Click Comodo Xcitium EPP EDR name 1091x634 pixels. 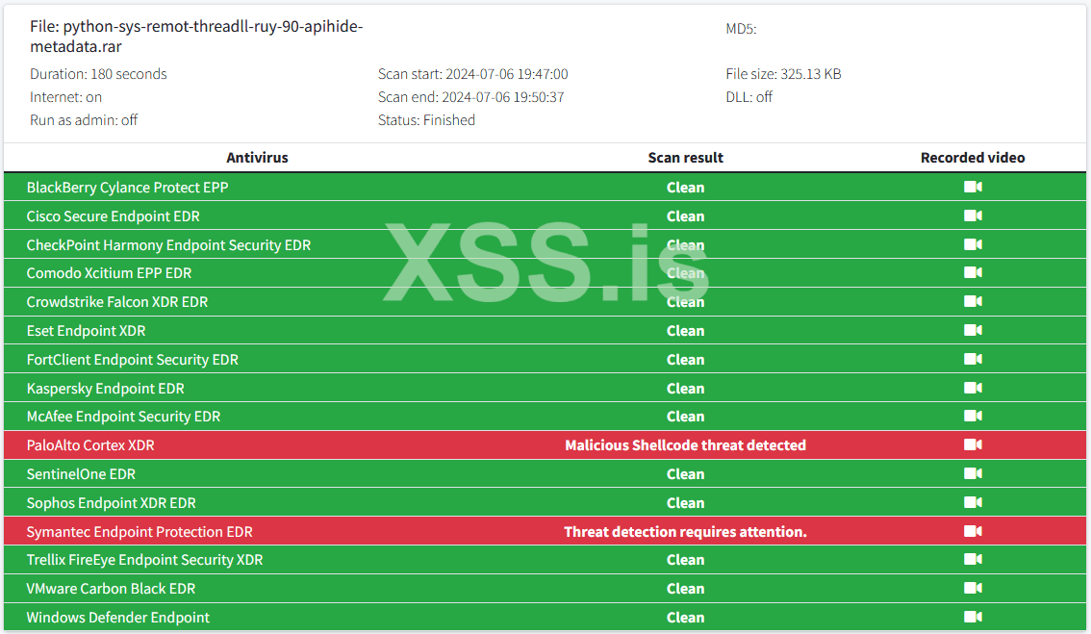point(109,273)
